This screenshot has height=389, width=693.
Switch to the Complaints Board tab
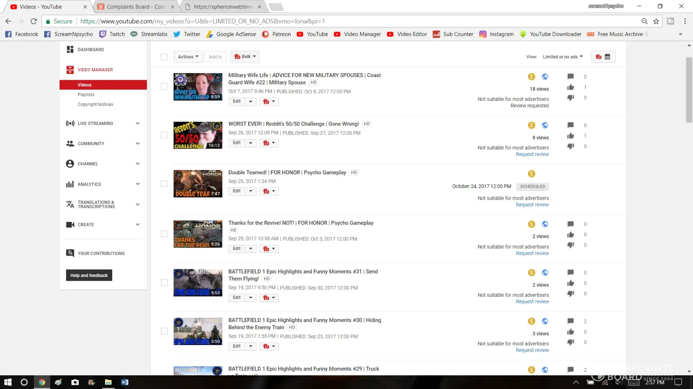coord(136,7)
